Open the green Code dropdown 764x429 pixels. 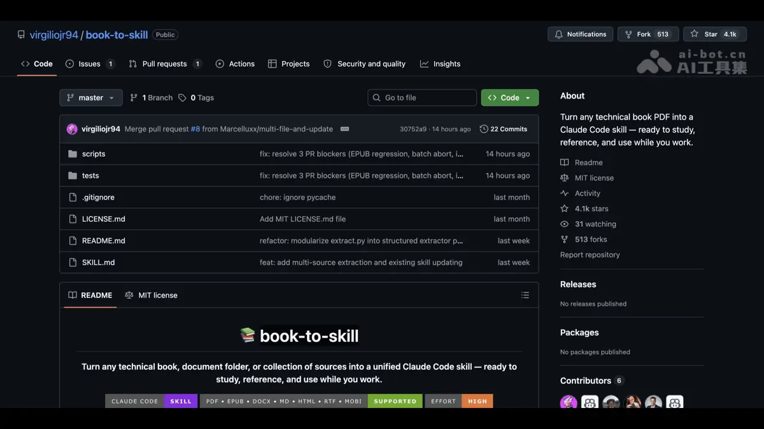tap(510, 98)
